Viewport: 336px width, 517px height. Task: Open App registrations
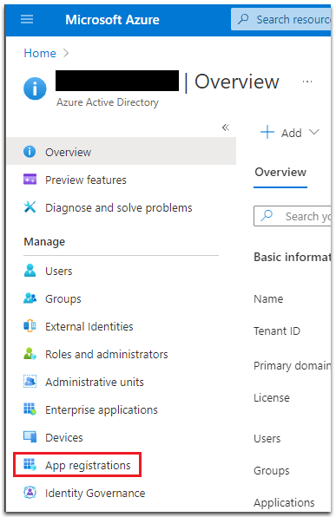tap(88, 466)
